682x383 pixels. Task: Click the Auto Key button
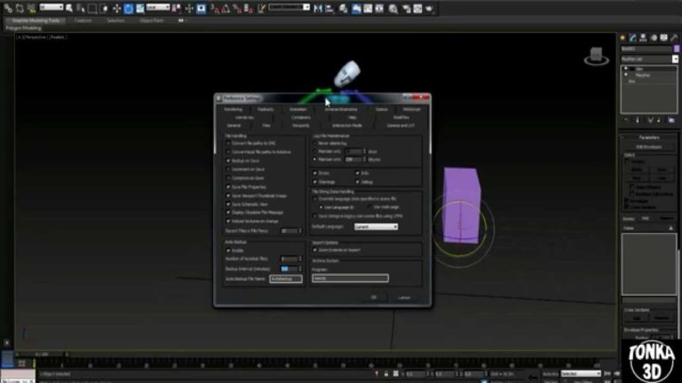click(551, 373)
